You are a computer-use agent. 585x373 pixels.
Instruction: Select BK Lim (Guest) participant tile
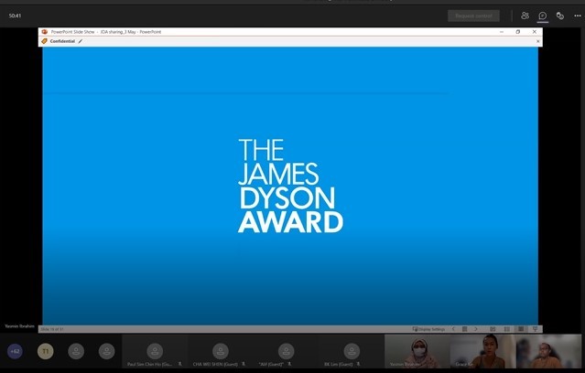(351, 351)
